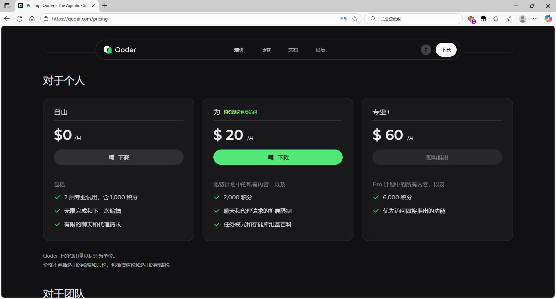Click the 聊天和代理请求的扩展限制 feature
Viewport: 556px width, 299px height.
[257, 211]
